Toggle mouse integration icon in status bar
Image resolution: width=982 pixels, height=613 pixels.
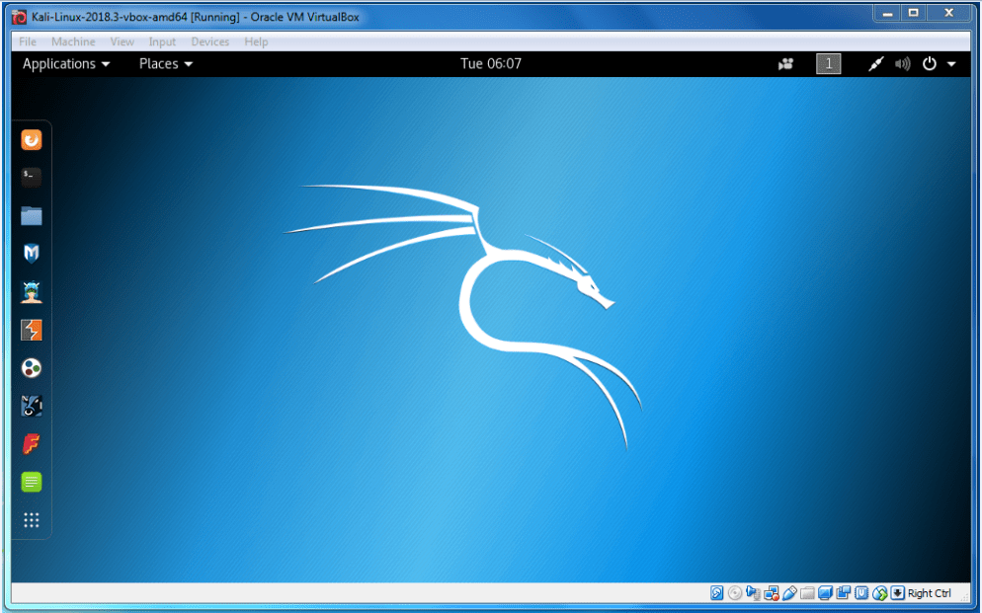click(880, 593)
